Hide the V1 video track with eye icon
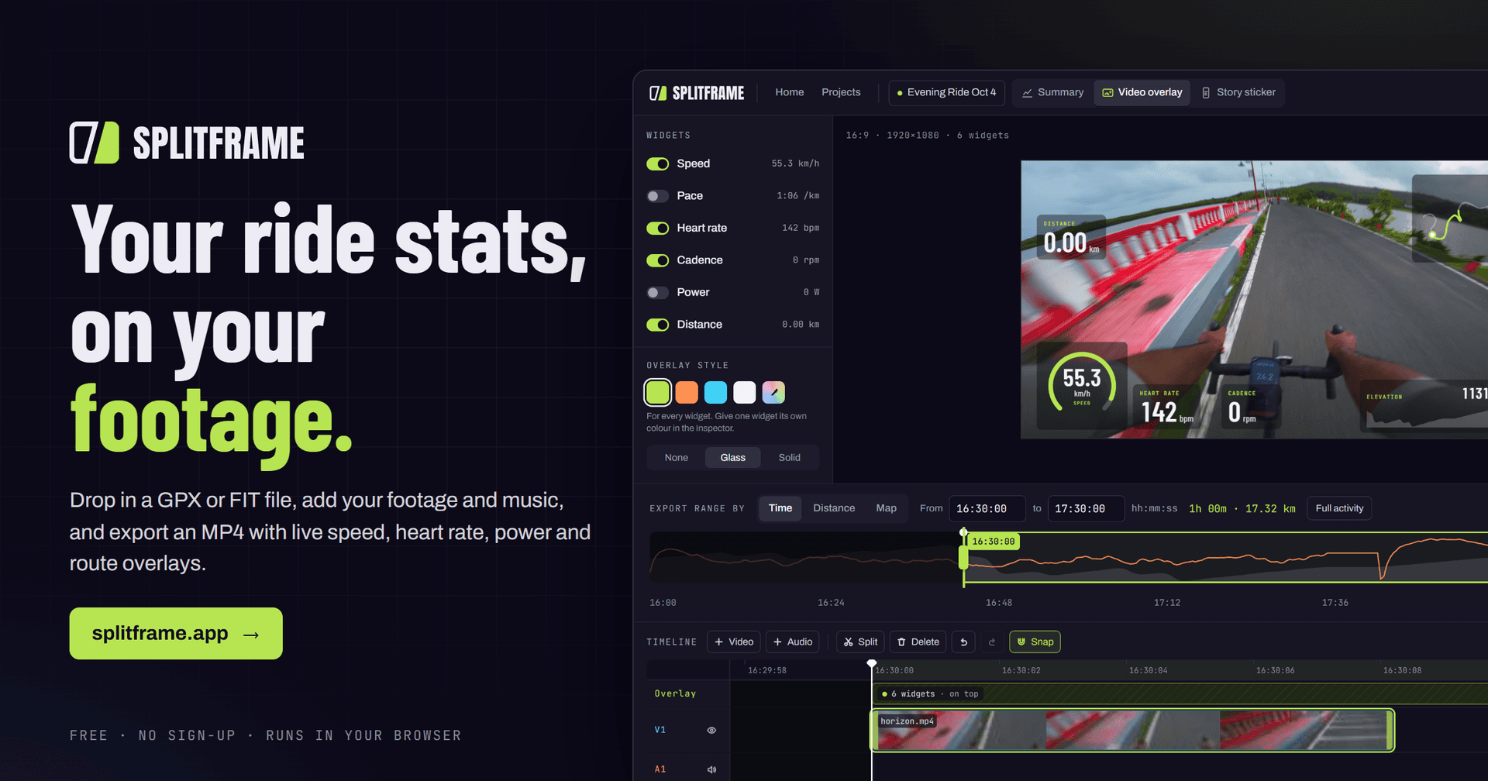Viewport: 1488px width, 781px height. point(711,730)
